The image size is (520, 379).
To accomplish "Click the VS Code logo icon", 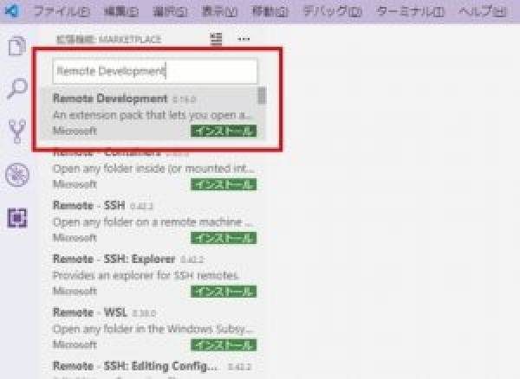I will point(12,11).
